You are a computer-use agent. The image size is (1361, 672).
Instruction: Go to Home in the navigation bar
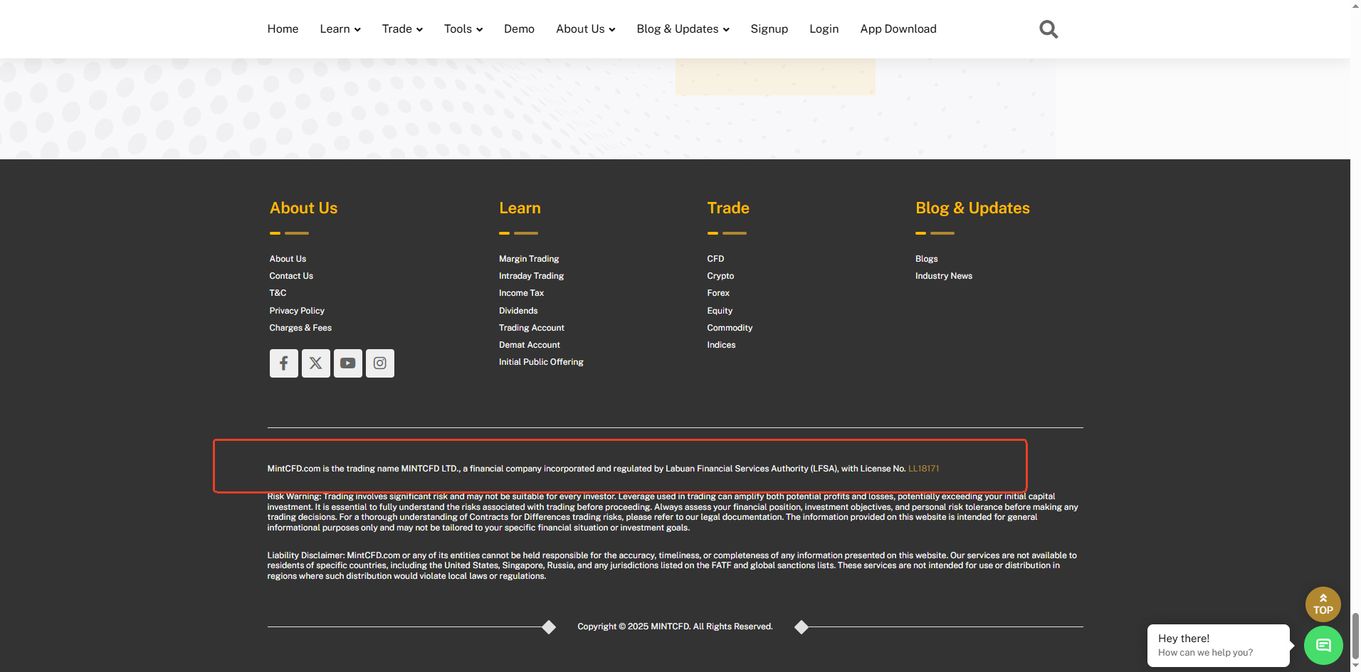point(283,29)
